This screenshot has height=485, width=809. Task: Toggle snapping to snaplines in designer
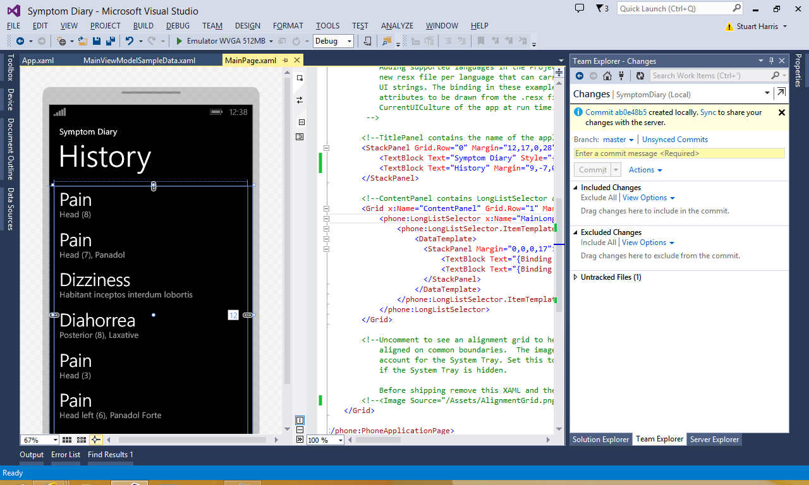point(95,440)
